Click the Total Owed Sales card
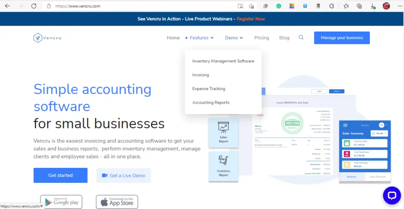This screenshot has height=209, width=404. tap(365, 154)
